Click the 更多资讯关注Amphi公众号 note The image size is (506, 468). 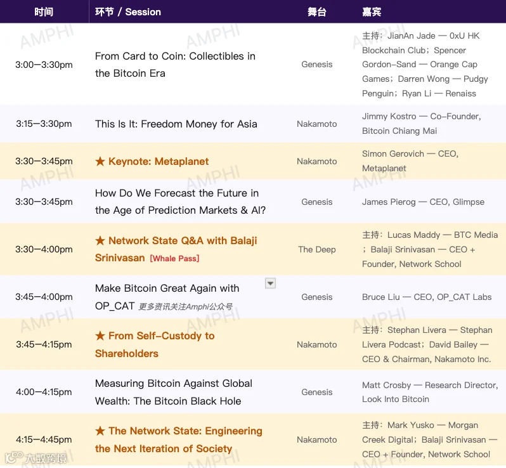(186, 307)
